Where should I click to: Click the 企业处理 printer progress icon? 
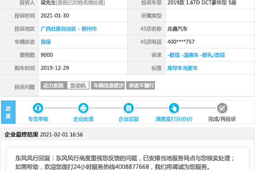tap(83, 108)
